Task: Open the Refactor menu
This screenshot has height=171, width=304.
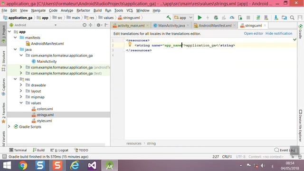Action: 83,10
